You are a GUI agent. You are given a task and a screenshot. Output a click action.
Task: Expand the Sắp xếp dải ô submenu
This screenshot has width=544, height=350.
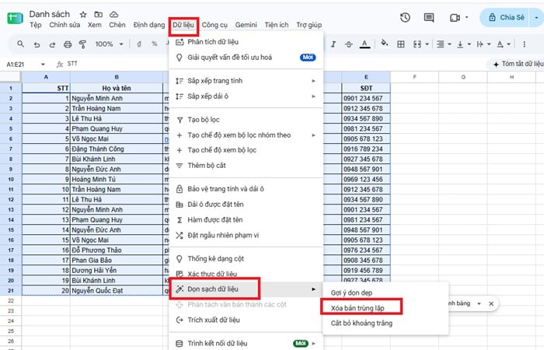pyautogui.click(x=313, y=96)
